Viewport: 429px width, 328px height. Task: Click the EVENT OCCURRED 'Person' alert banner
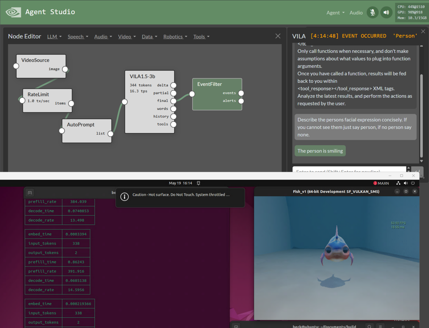pos(364,36)
